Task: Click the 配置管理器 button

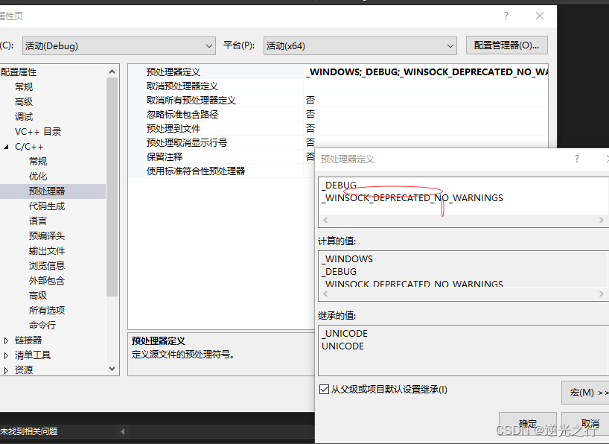Action: tap(506, 45)
